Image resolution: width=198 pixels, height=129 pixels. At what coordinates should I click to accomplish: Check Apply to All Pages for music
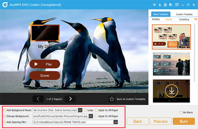coord(96,110)
